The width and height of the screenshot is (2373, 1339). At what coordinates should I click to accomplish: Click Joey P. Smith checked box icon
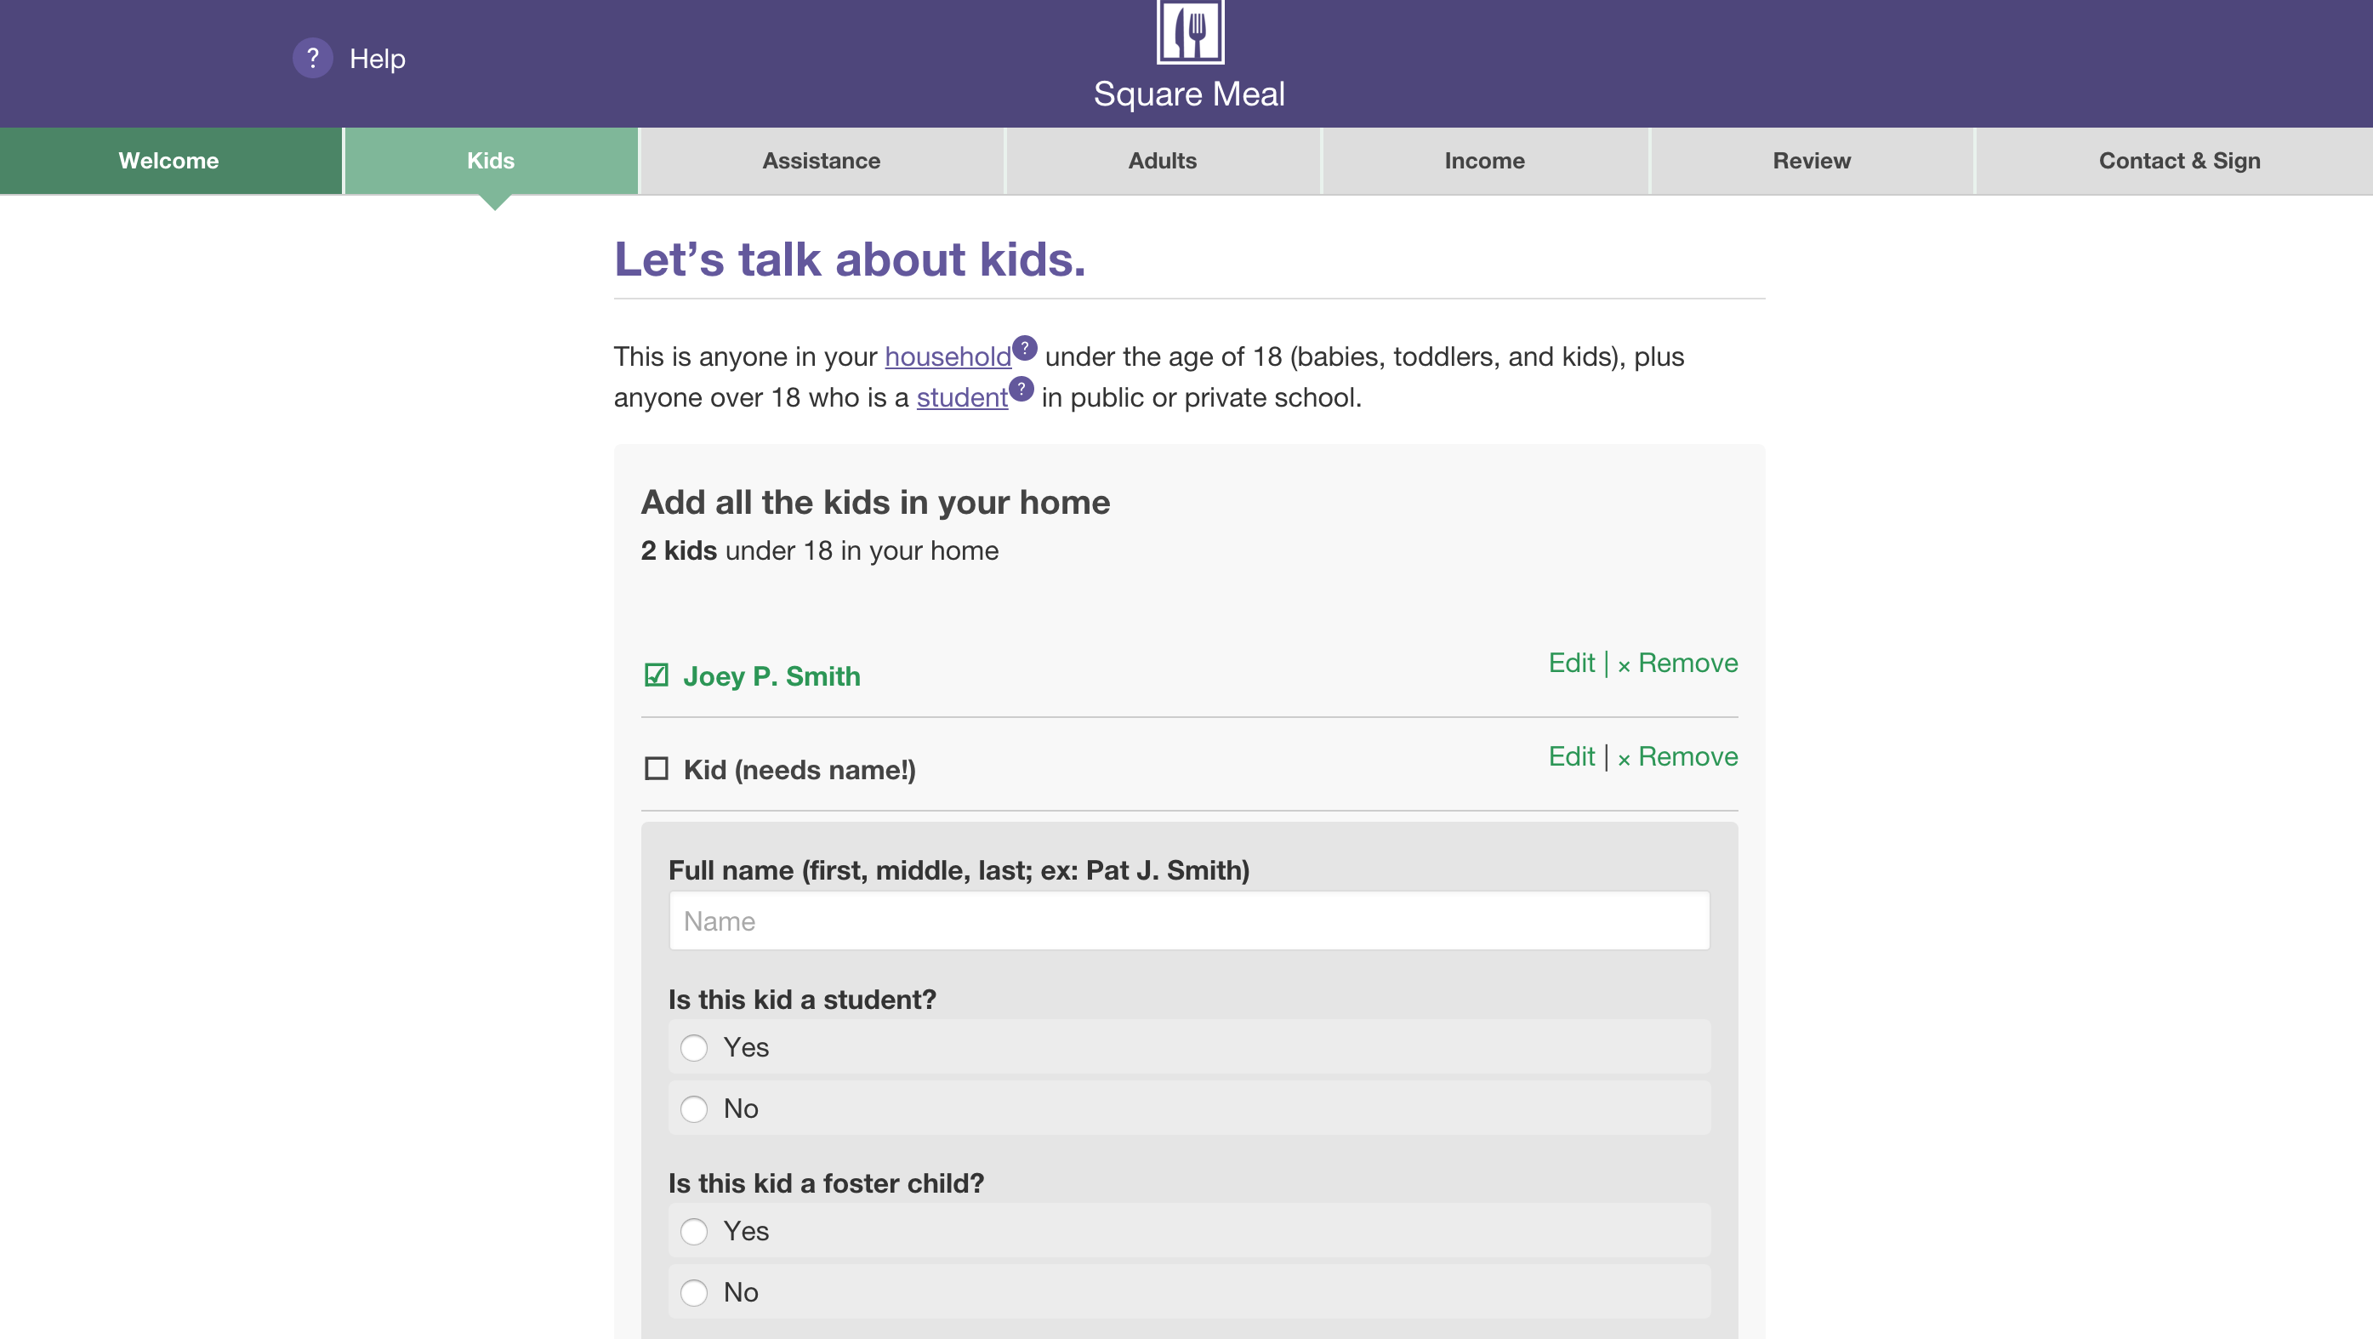point(656,675)
